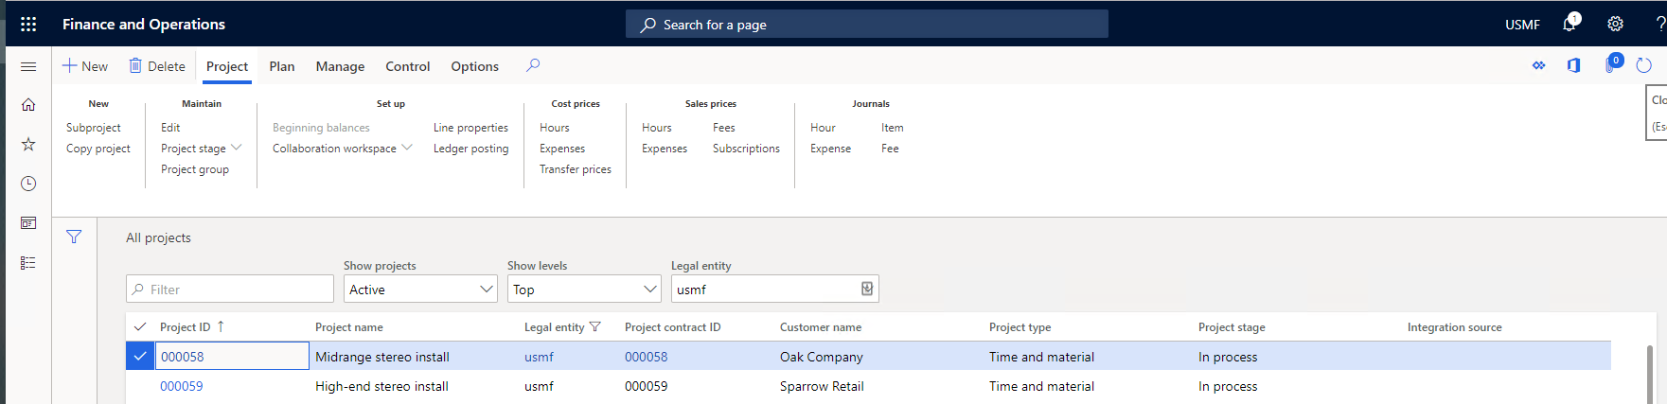
Task: Open the notifications bell
Action: click(1569, 24)
